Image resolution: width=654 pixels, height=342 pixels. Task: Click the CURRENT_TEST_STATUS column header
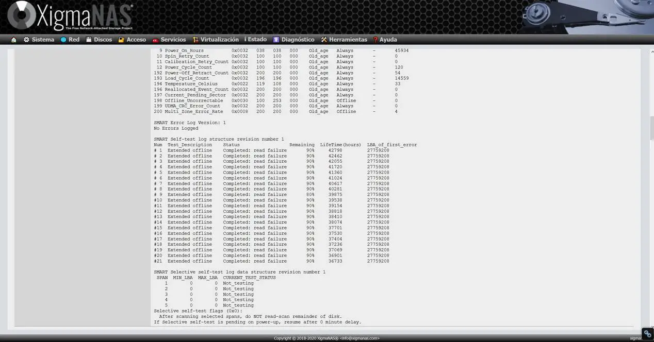pos(249,278)
